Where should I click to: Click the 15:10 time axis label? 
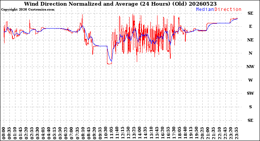[151, 133]
